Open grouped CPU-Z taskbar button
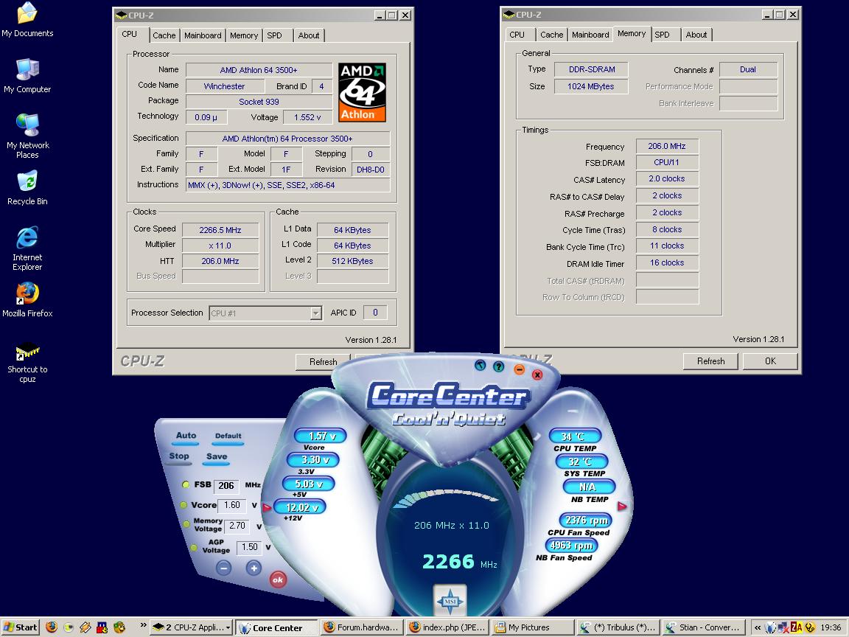The height and width of the screenshot is (637, 849). coord(192,627)
